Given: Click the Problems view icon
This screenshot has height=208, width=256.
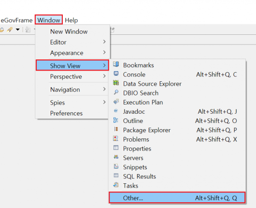Looking at the screenshot, I should (x=116, y=138).
